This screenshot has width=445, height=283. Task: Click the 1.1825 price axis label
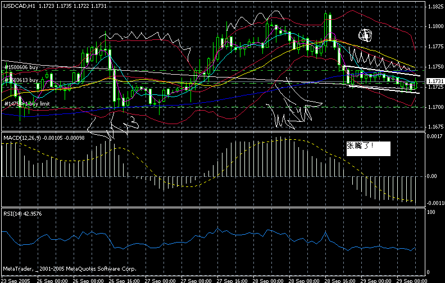pos(436,6)
